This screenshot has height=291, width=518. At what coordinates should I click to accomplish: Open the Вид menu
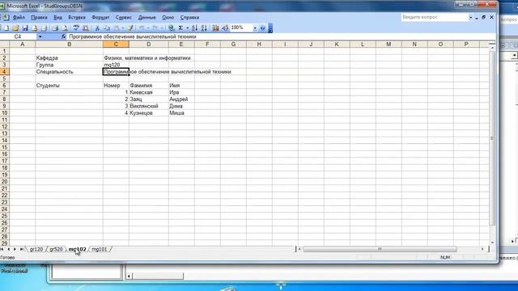tap(57, 18)
